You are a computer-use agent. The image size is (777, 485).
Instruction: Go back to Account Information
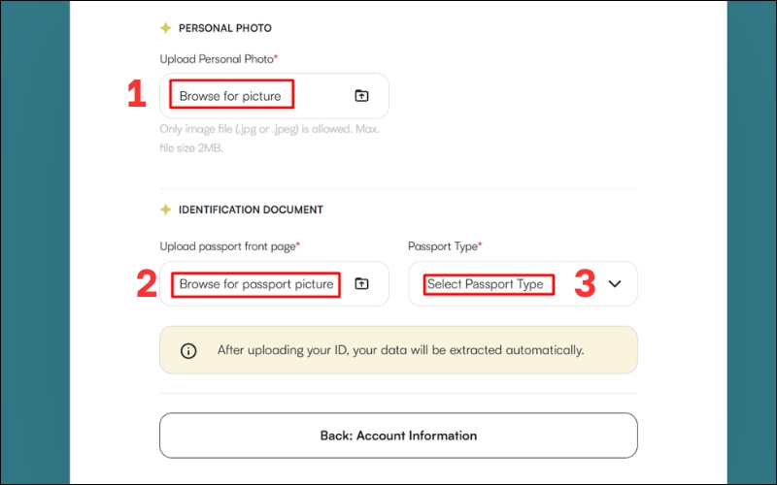click(398, 436)
